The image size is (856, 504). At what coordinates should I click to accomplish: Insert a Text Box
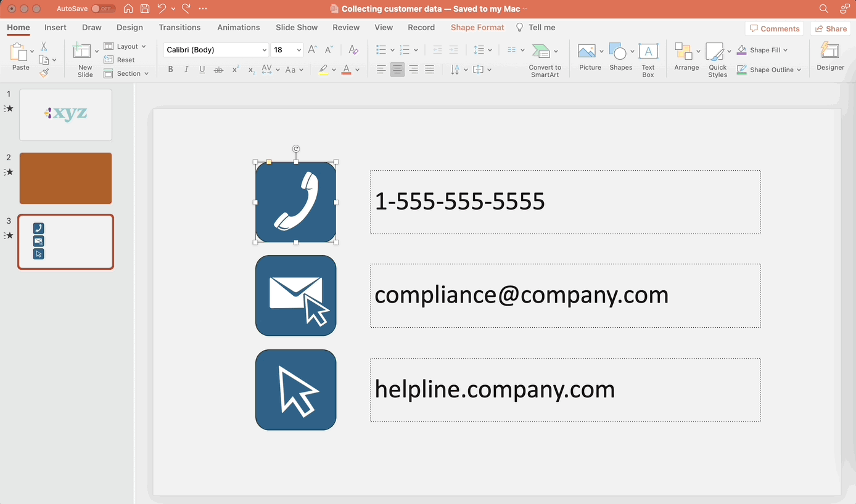(648, 59)
